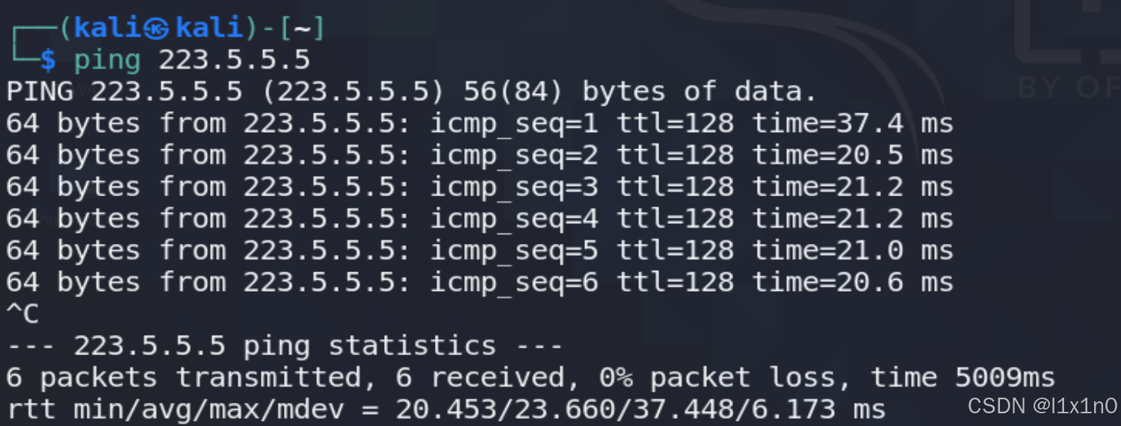Screen dimensions: 1121x426
Task: Click the username kali in the prompt
Action: pos(111,28)
